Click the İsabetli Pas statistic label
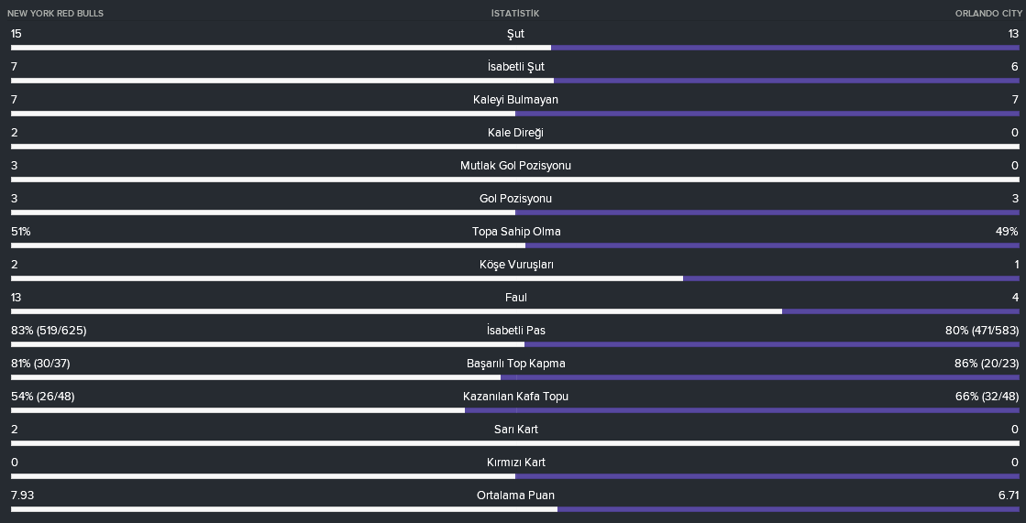The width and height of the screenshot is (1026, 523). click(x=515, y=330)
